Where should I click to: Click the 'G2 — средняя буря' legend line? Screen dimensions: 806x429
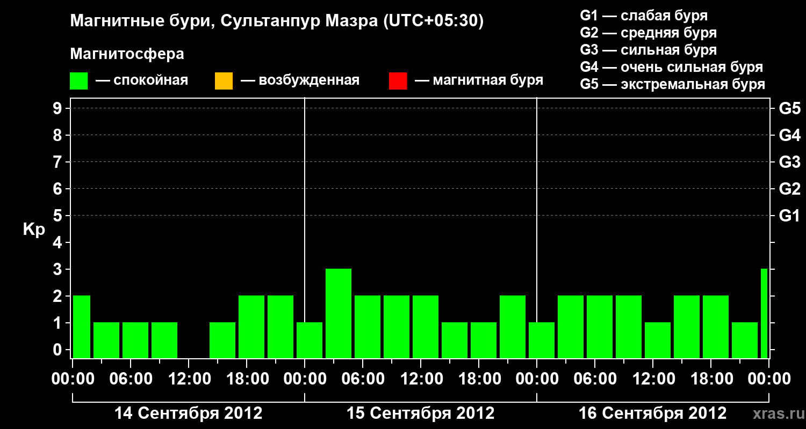pos(649,33)
